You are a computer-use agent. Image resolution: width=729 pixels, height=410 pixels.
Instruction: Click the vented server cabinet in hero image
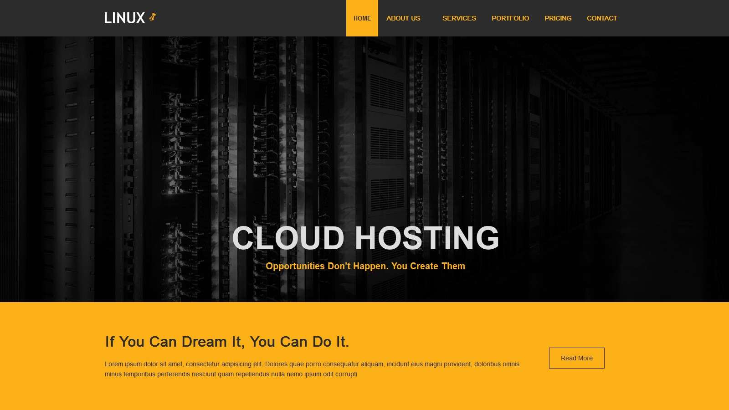point(386,137)
